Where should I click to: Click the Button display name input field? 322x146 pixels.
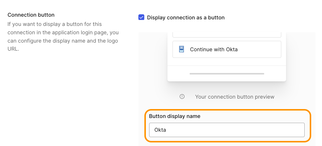click(227, 130)
